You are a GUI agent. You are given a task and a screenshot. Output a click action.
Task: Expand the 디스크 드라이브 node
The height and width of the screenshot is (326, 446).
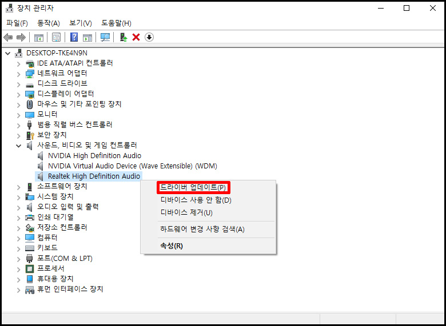[x=19, y=84]
